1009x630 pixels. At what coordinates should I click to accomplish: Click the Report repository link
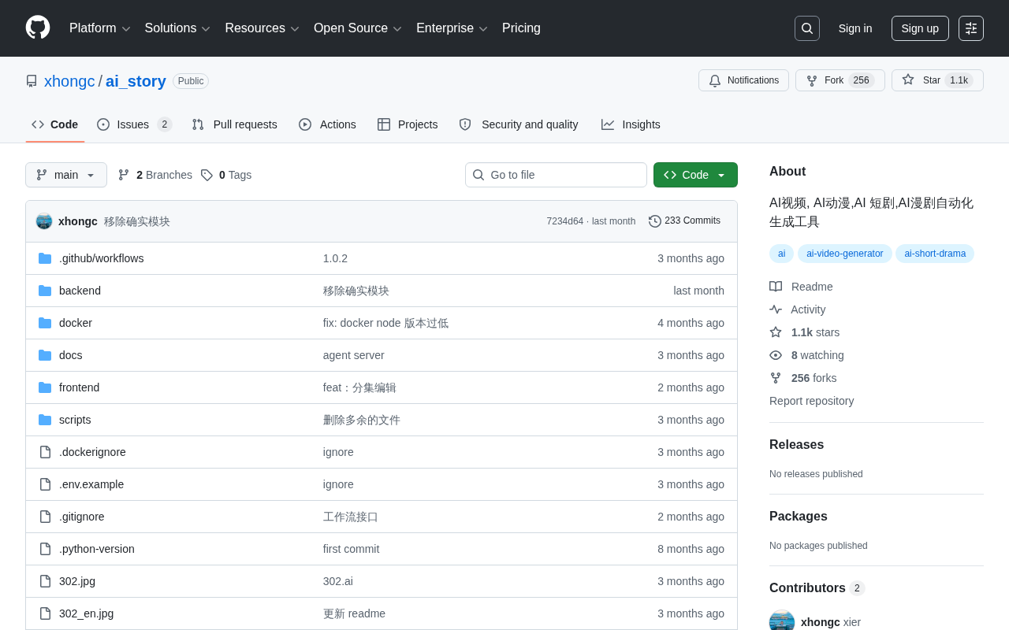(811, 401)
